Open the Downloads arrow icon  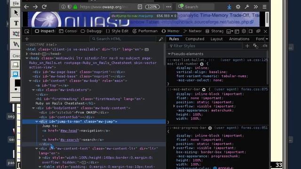229,7
